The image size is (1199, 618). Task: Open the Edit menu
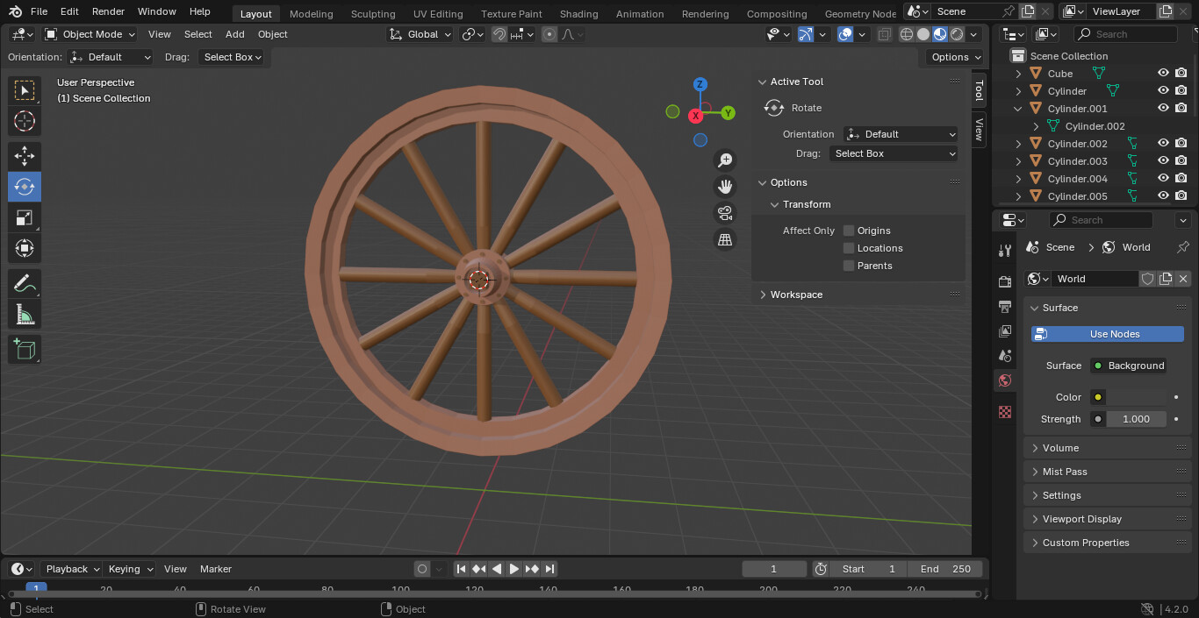[68, 11]
